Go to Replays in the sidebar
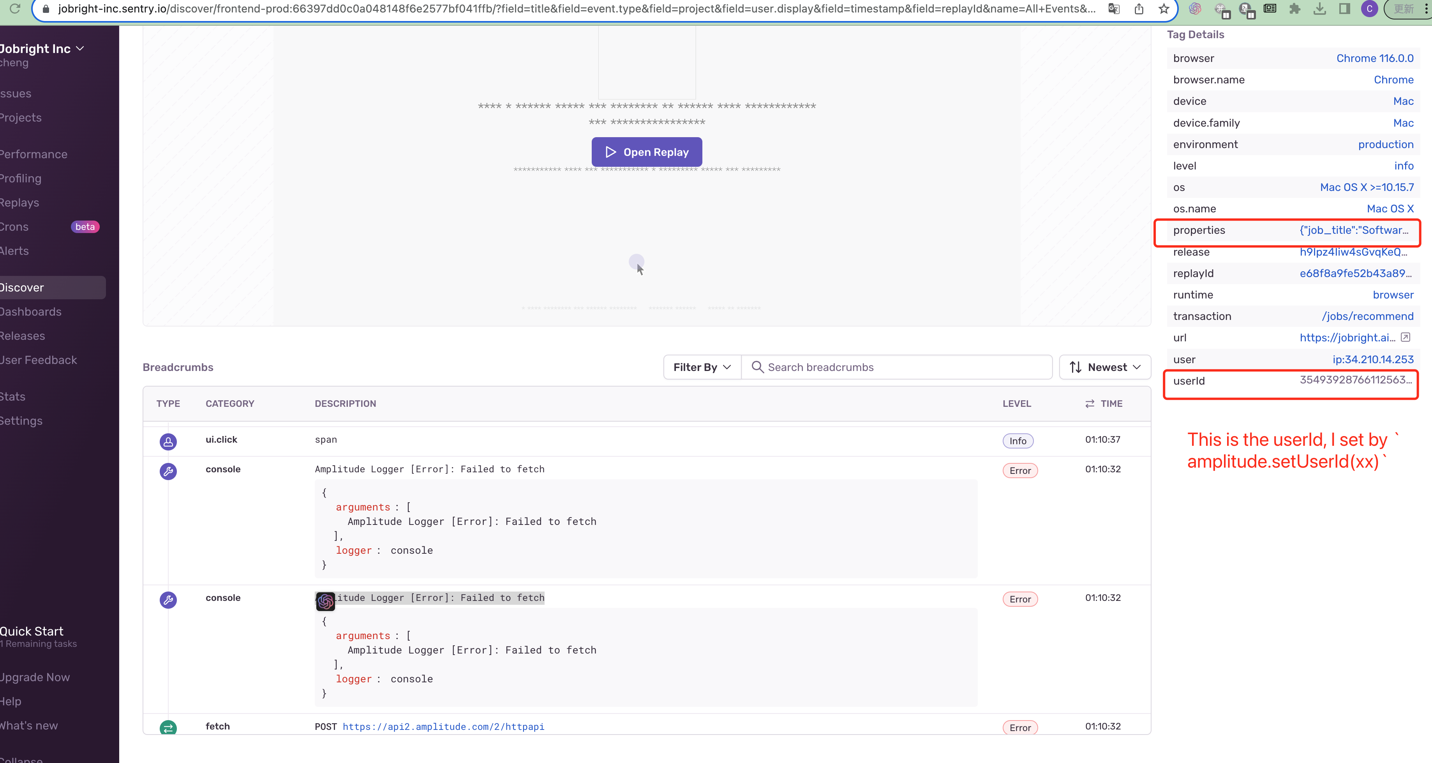This screenshot has width=1432, height=763. tap(19, 202)
